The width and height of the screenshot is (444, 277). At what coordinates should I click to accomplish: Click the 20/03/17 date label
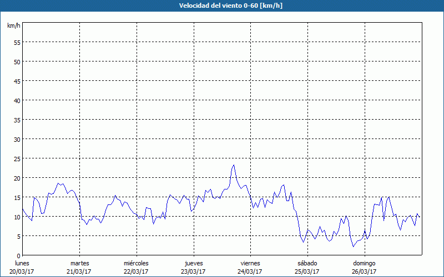pyautogui.click(x=23, y=271)
